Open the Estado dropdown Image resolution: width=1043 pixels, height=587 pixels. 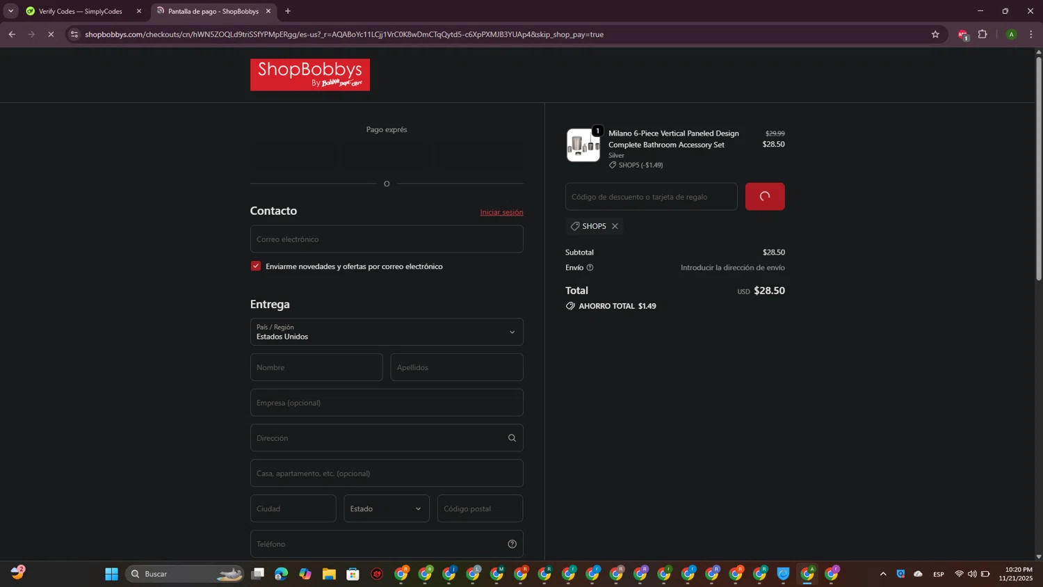(x=387, y=508)
